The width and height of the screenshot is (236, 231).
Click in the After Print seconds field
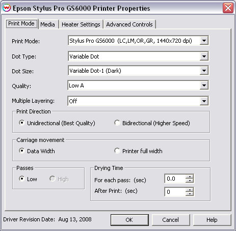(175, 192)
